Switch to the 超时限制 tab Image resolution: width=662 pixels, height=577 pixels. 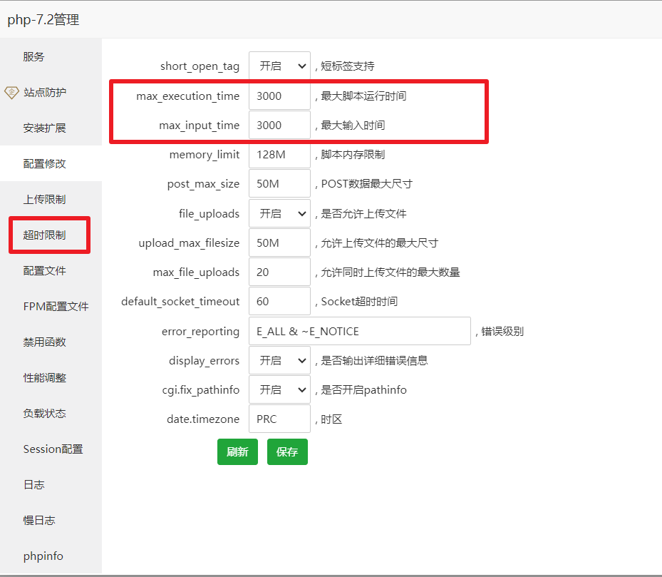coord(44,235)
